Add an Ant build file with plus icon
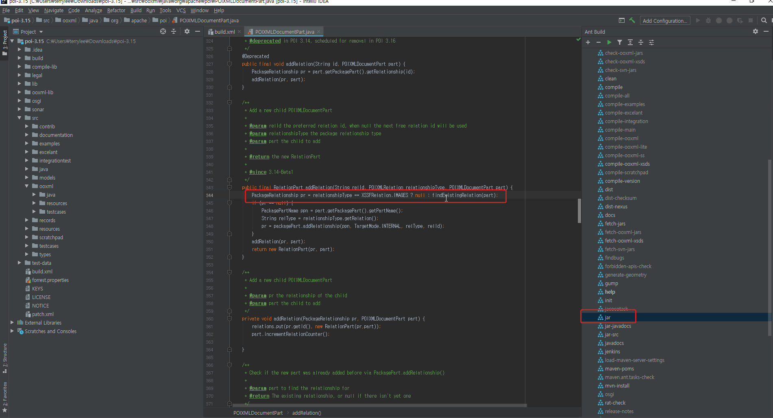The height and width of the screenshot is (418, 773). [x=588, y=42]
